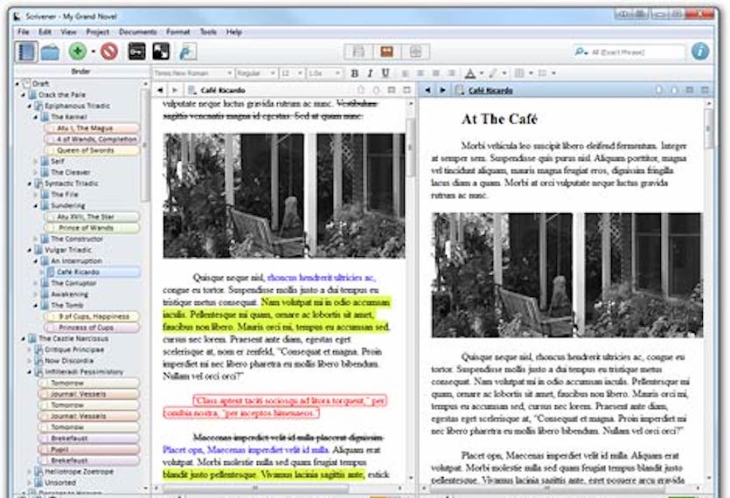Screen dimensions: 730x498
Task: Toggle the Binder sidebar button
Action: pos(25,52)
